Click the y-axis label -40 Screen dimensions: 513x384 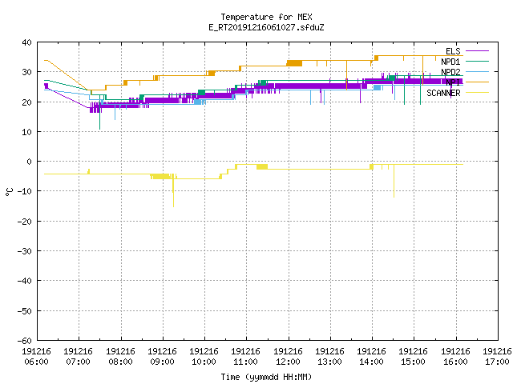point(25,281)
